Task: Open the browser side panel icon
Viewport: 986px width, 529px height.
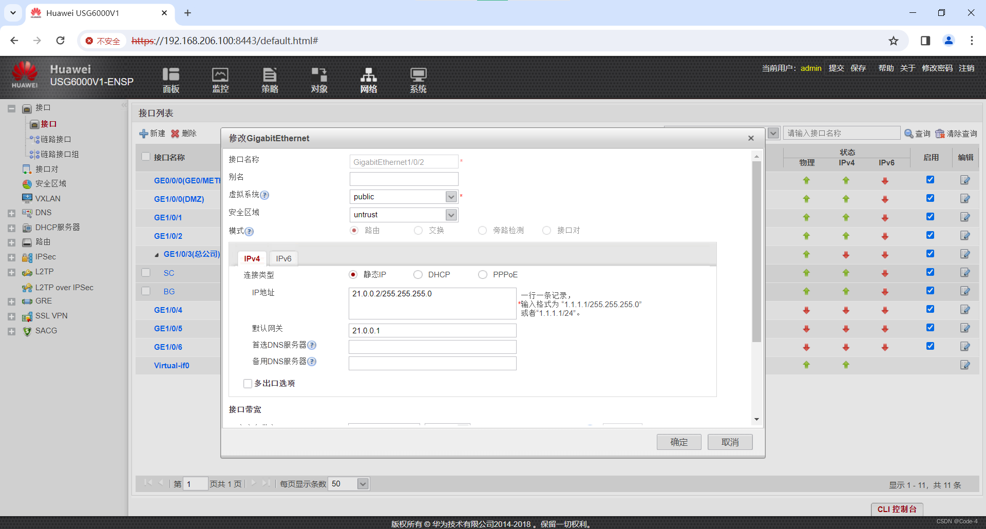Action: pos(925,41)
